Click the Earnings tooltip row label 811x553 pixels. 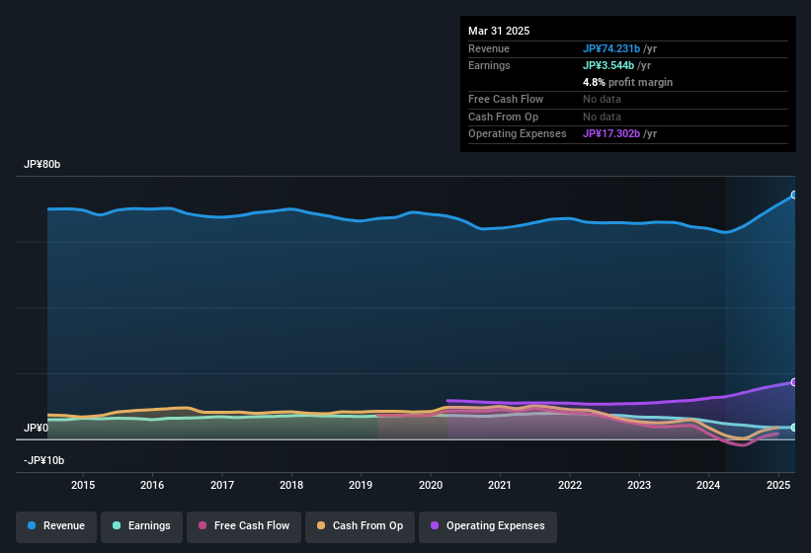tap(489, 65)
